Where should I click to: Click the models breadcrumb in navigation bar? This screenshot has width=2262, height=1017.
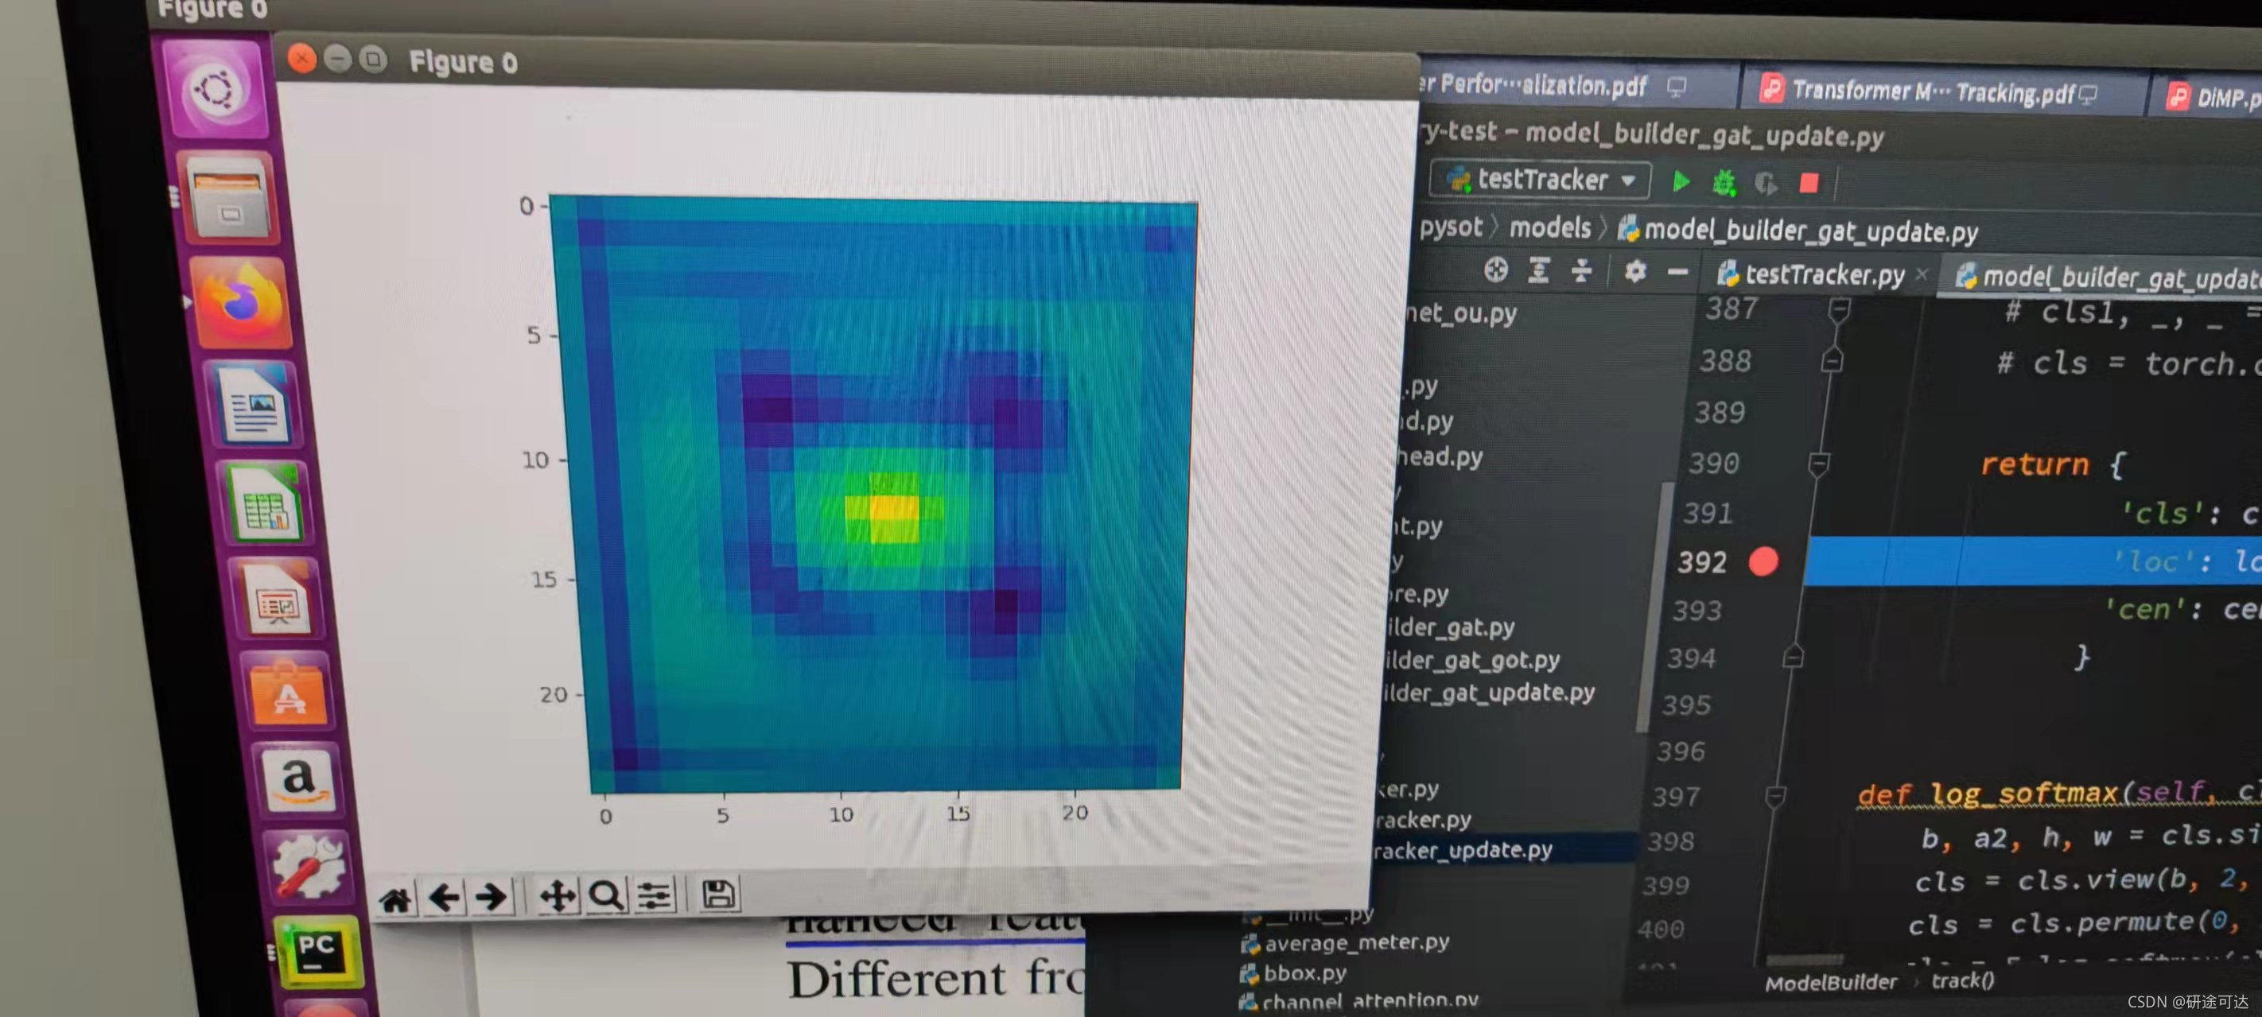click(x=1549, y=228)
